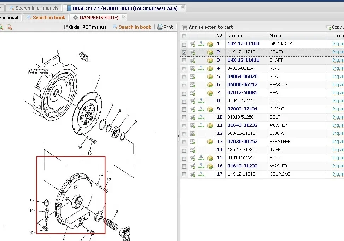Viewport: 344px width, 241px height.
Task: Click the cart icon in the DISK ASS'Y row
Action: [192, 44]
